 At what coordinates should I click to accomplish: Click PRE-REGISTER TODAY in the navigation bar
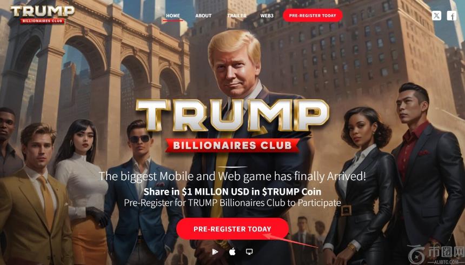(313, 16)
